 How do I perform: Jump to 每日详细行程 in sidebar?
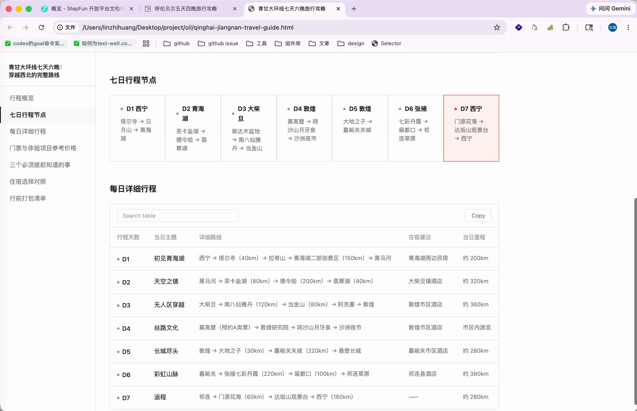[x=48, y=131]
